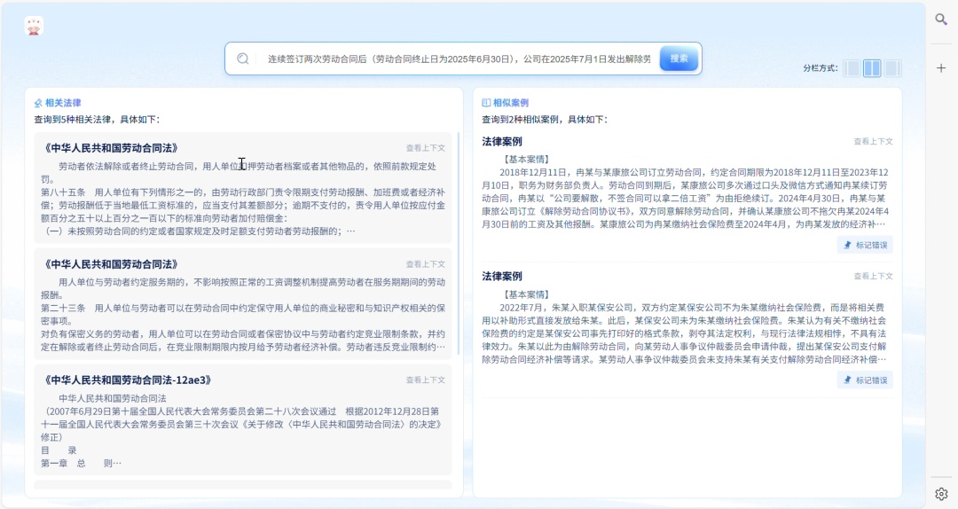This screenshot has height=509, width=958.
Task: Select the right-narrow column layout option
Action: coord(892,68)
